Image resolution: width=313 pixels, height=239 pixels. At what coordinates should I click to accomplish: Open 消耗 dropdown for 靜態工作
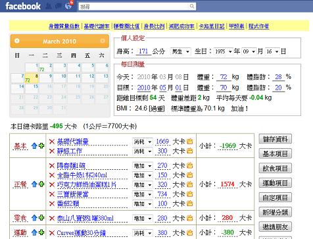pos(143,151)
